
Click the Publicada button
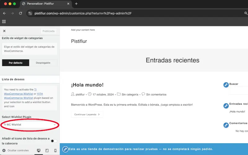pyautogui.click(x=48, y=31)
